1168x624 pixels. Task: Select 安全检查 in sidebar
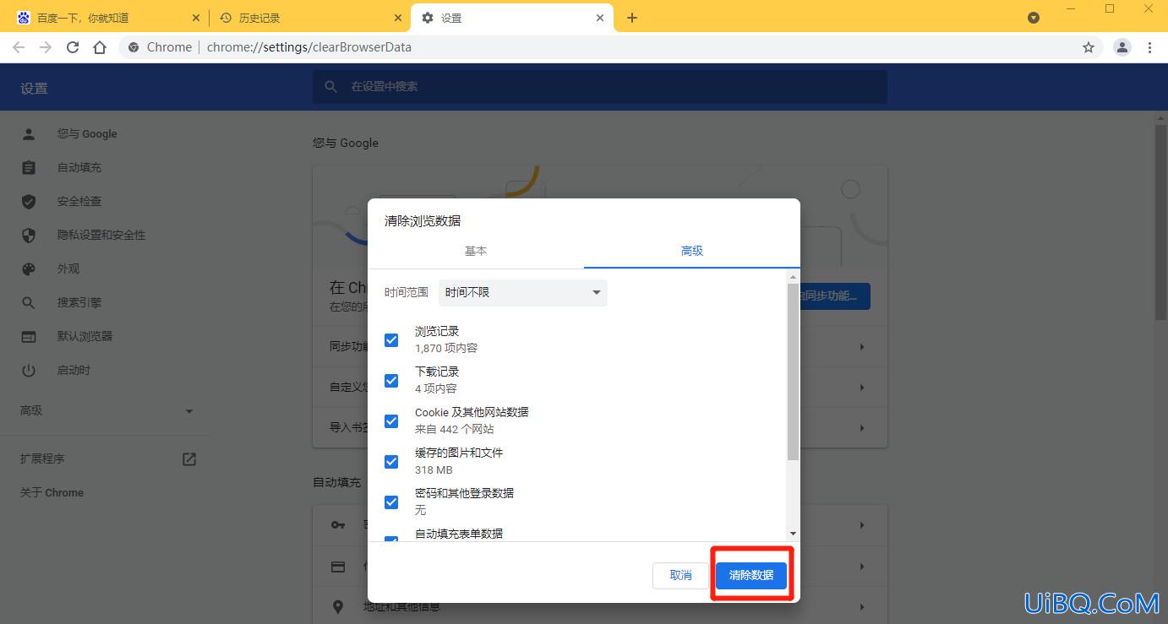tap(79, 201)
